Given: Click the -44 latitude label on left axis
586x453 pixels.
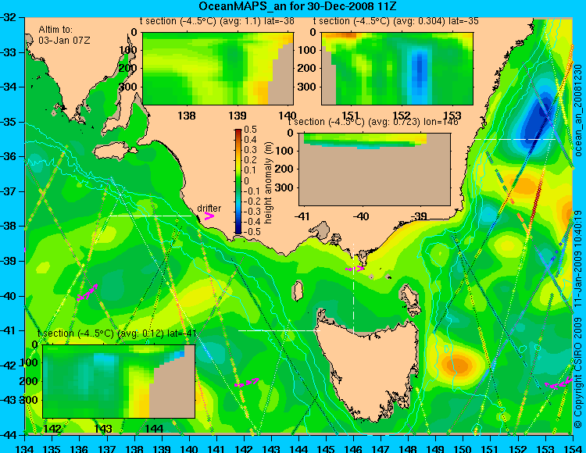Looking at the screenshot, I should click(x=9, y=435).
